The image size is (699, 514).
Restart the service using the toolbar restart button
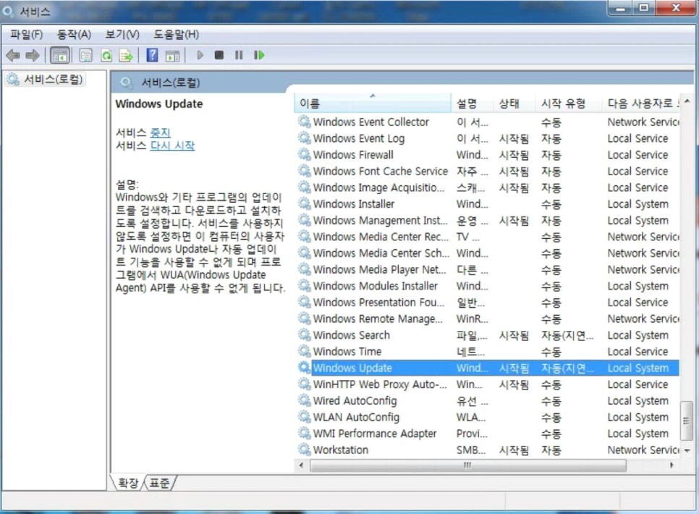tap(259, 55)
